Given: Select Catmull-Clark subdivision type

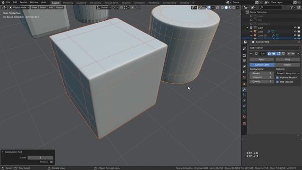Looking at the screenshot, I should pos(262,65).
